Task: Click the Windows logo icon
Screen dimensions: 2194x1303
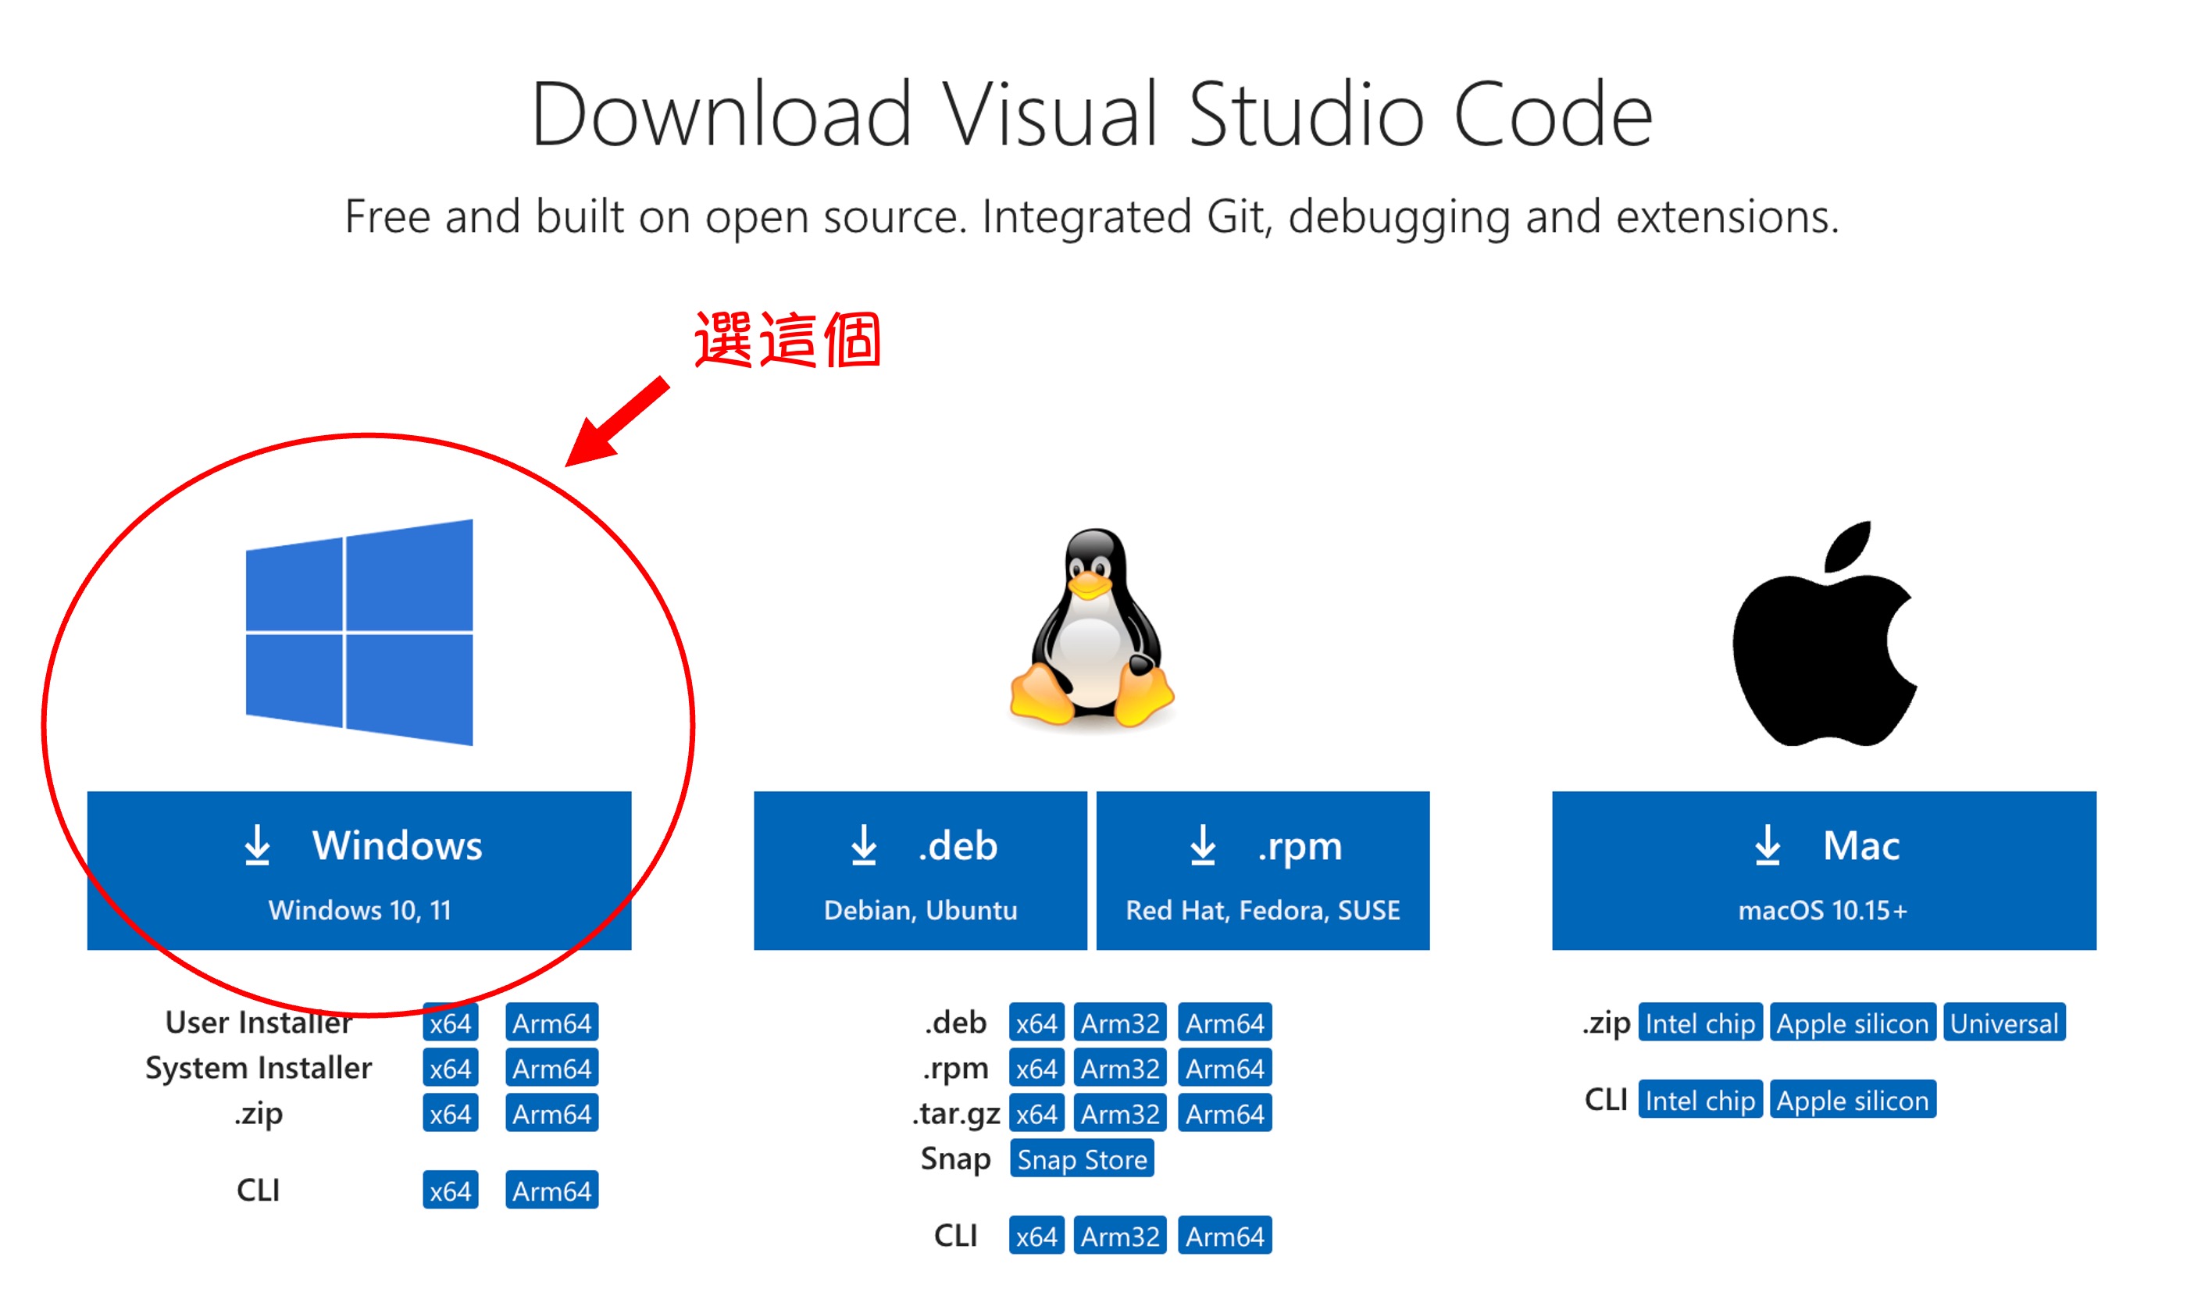Action: (x=359, y=632)
